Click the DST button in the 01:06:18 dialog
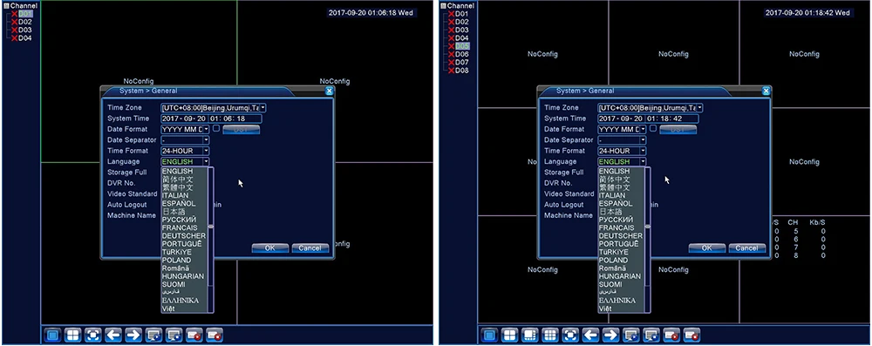 coord(242,129)
